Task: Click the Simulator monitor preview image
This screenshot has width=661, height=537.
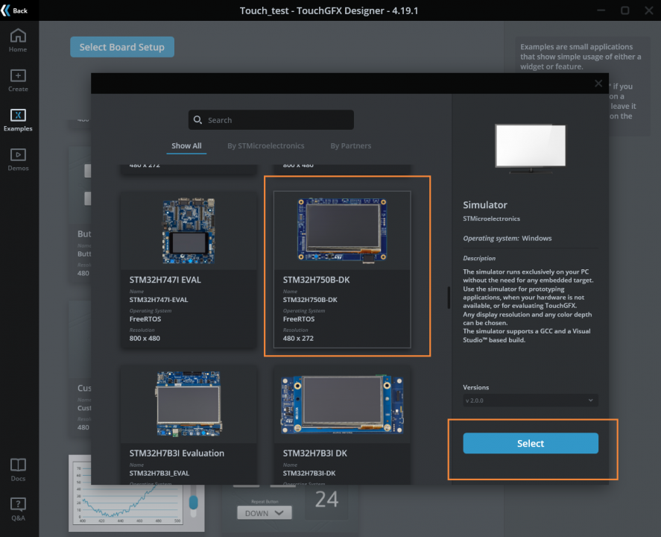Action: [x=531, y=148]
